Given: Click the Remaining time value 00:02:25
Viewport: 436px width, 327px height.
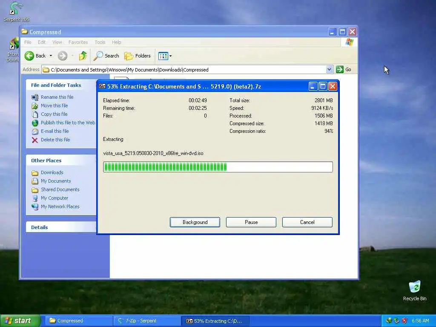Looking at the screenshot, I should [198, 108].
